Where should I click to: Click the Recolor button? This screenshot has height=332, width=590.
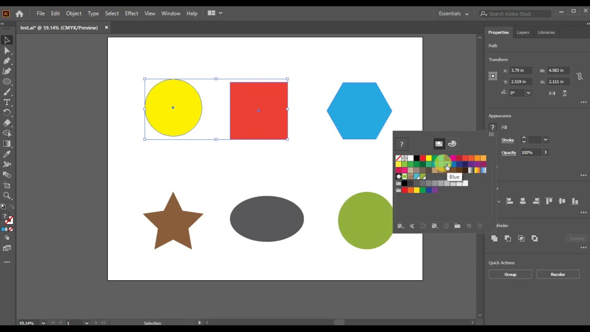pos(558,274)
